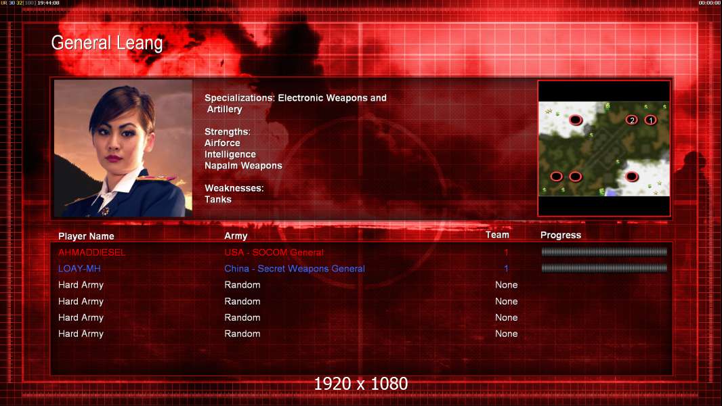The image size is (722, 406).
Task: Click the "Strengths:" label
Action: pyautogui.click(x=228, y=132)
